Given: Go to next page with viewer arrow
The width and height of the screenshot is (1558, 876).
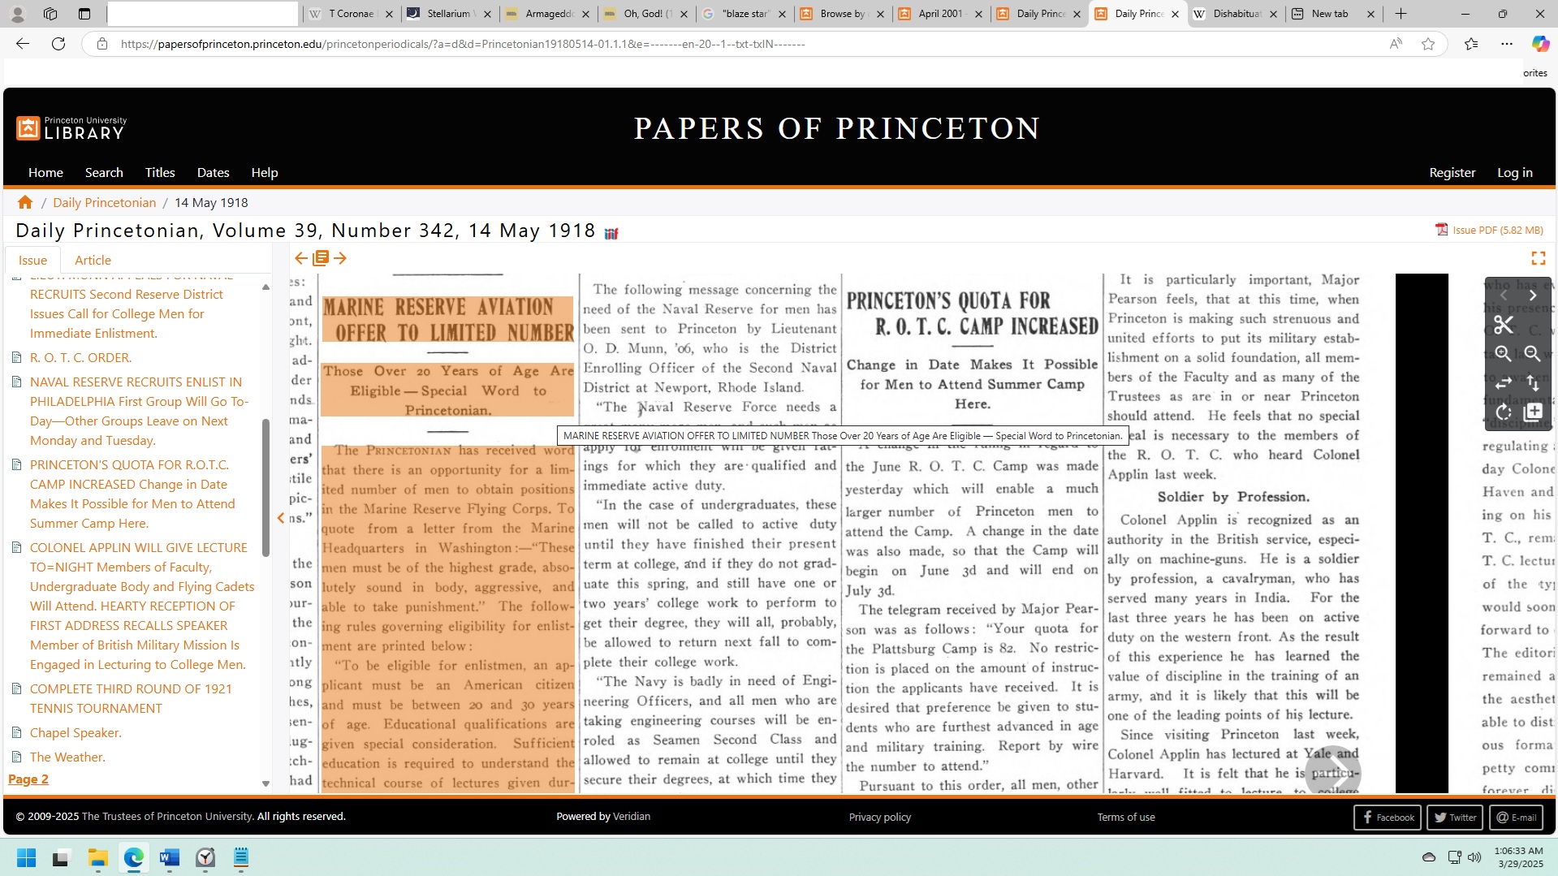Looking at the screenshot, I should [1532, 296].
